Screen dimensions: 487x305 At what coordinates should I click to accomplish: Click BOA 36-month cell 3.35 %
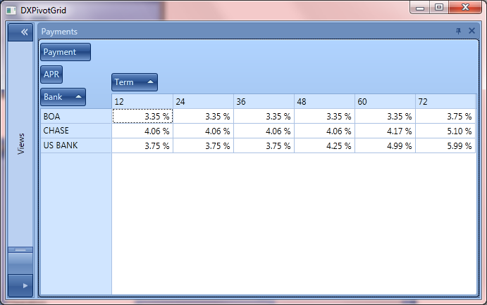[264, 116]
